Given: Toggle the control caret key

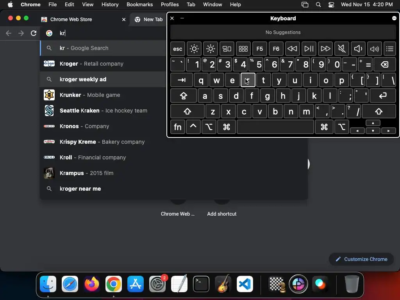Looking at the screenshot, I should pyautogui.click(x=193, y=127).
